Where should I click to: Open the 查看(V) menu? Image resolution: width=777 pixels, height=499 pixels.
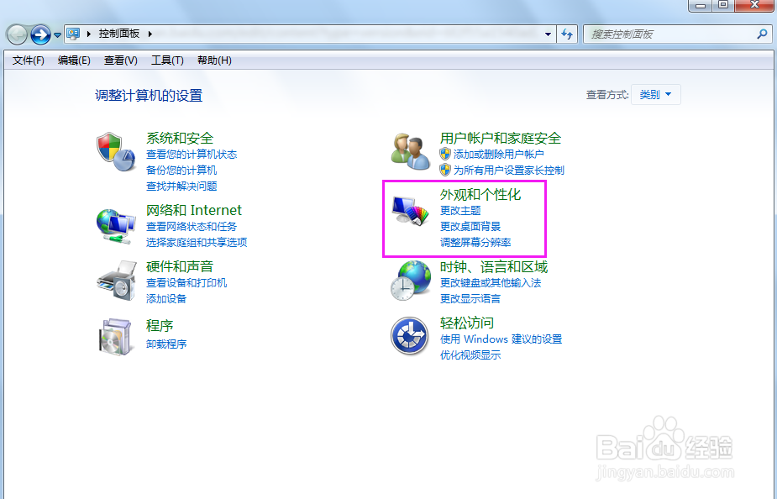coord(120,60)
